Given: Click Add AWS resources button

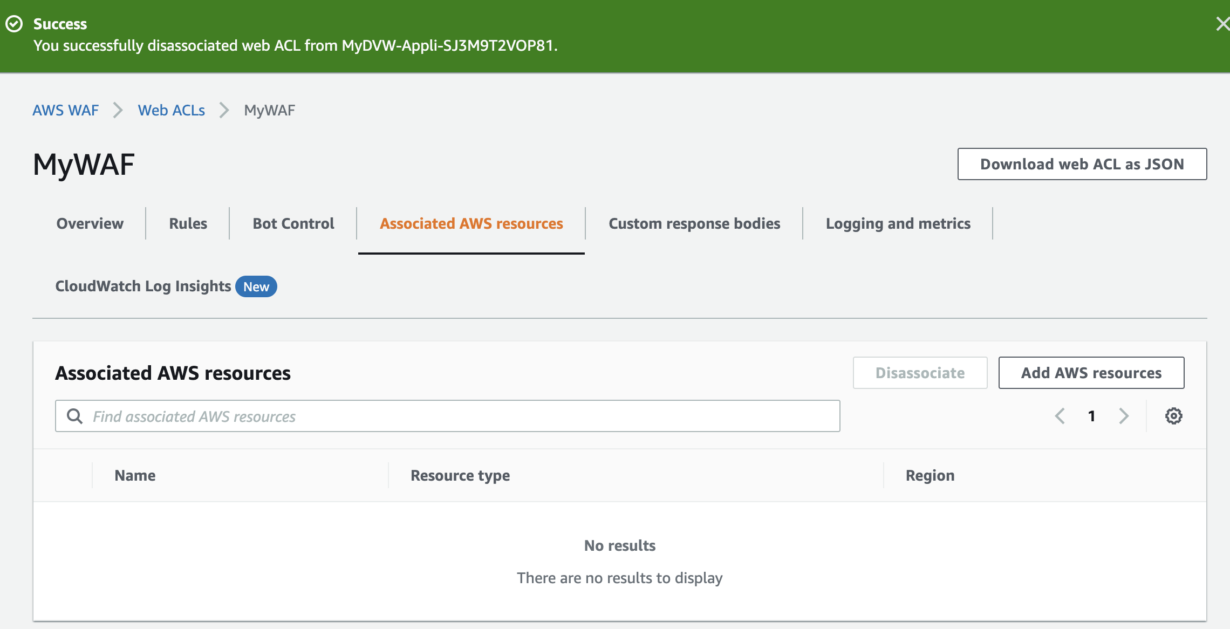Looking at the screenshot, I should [x=1091, y=373].
